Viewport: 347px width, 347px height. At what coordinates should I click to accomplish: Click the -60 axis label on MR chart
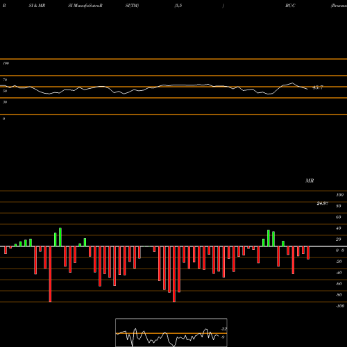pos(339,284)
